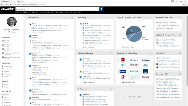Open 'Board Meeting' calendar entry
The height and width of the screenshot is (106, 188).
(x=8, y=49)
